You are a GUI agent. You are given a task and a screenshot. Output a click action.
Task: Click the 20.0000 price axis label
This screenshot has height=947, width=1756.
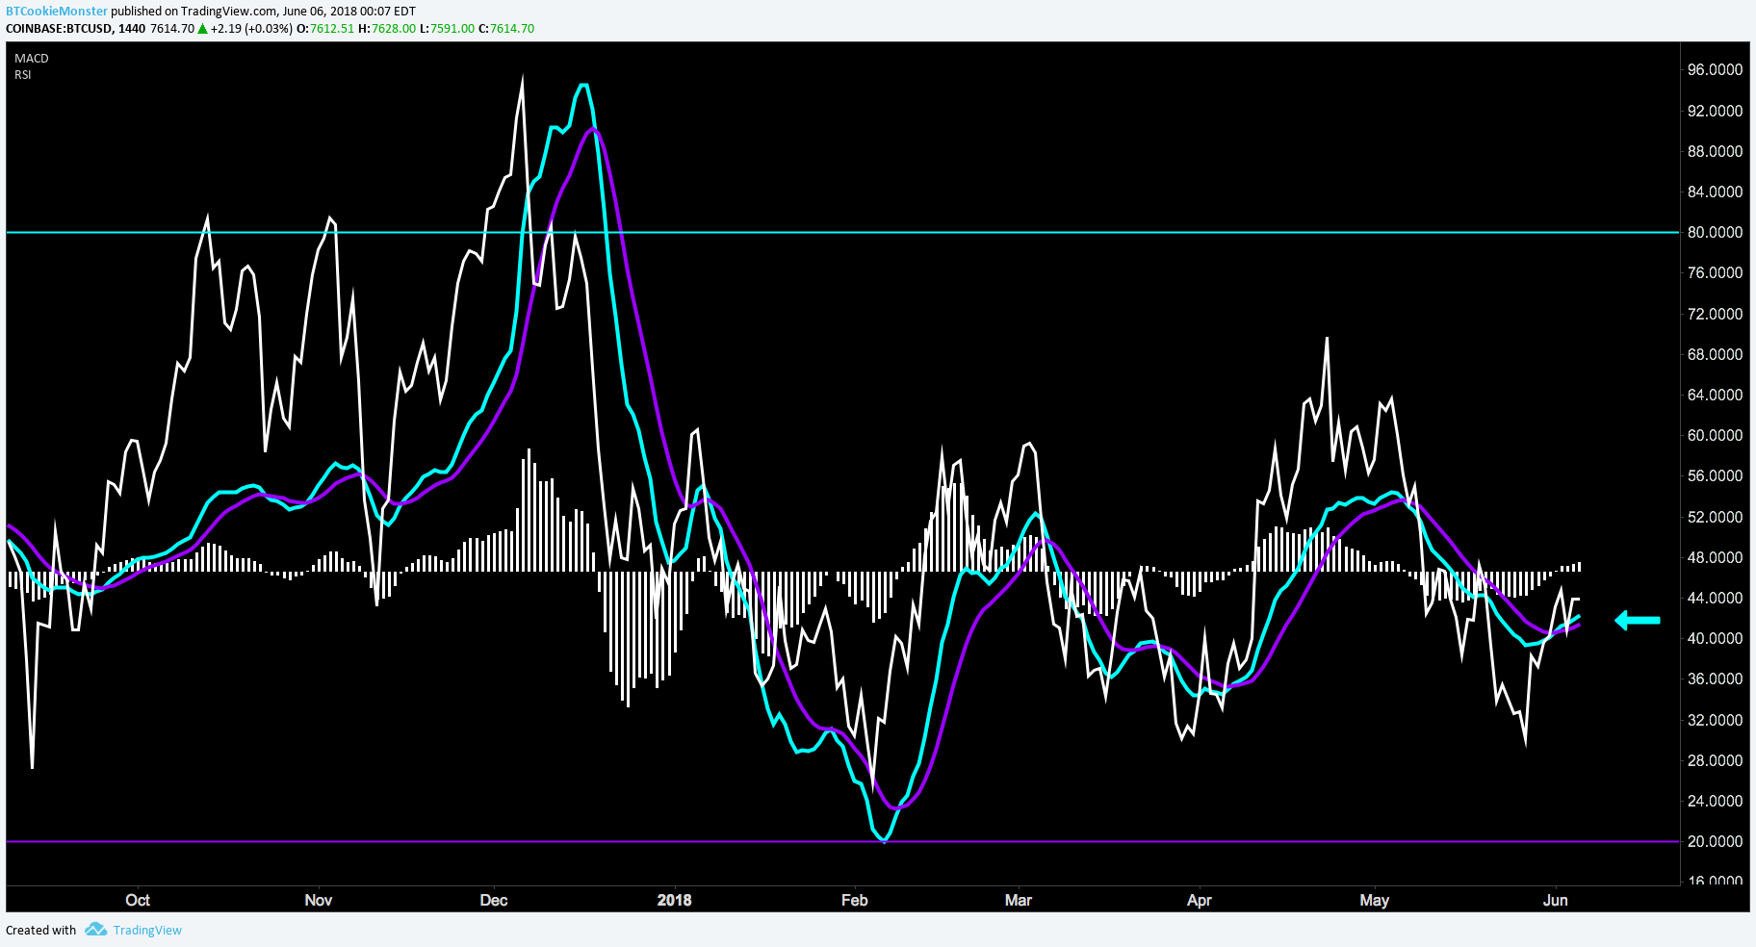(x=1715, y=842)
